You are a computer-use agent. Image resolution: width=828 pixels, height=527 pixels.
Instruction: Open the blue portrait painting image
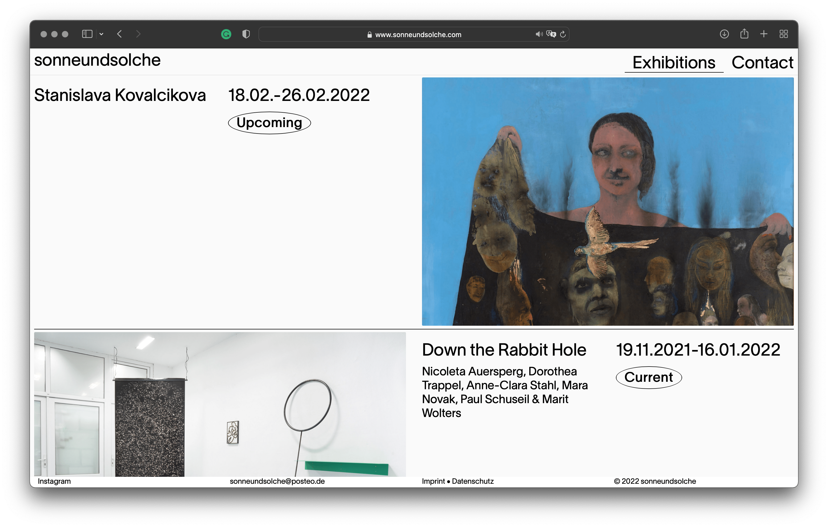[608, 201]
